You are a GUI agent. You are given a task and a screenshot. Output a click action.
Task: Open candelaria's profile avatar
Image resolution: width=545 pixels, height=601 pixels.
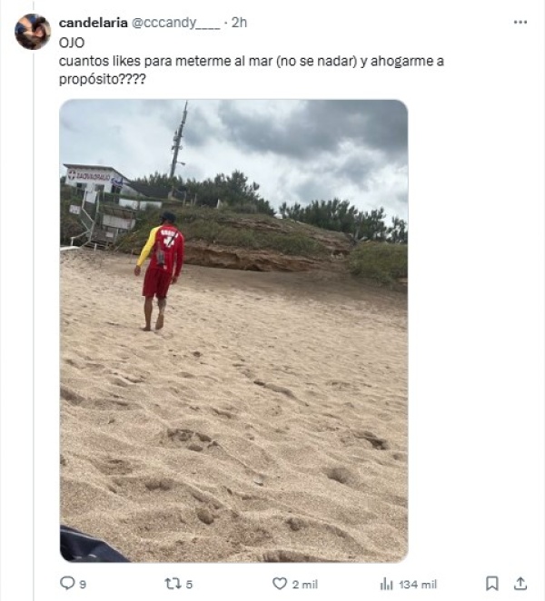(x=33, y=32)
